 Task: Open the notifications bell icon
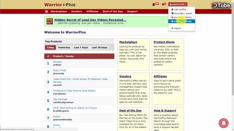(154, 5)
